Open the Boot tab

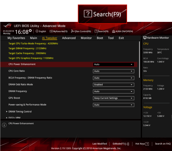click(100, 38)
